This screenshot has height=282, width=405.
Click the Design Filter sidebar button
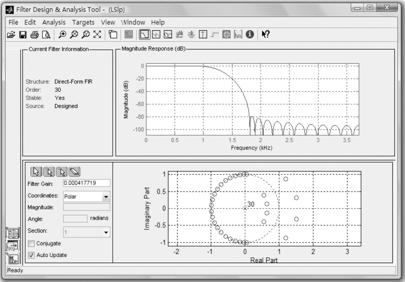point(13,259)
